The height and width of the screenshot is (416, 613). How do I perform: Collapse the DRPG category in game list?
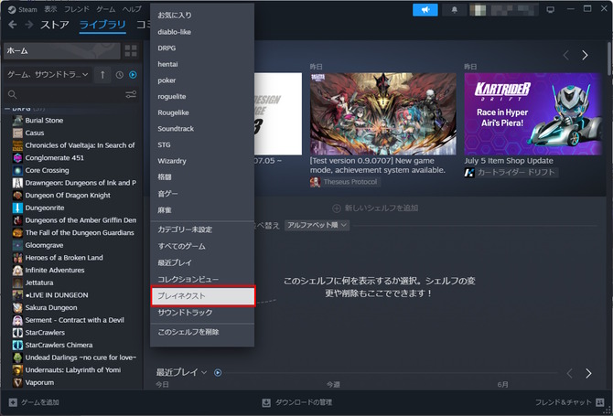(x=7, y=108)
